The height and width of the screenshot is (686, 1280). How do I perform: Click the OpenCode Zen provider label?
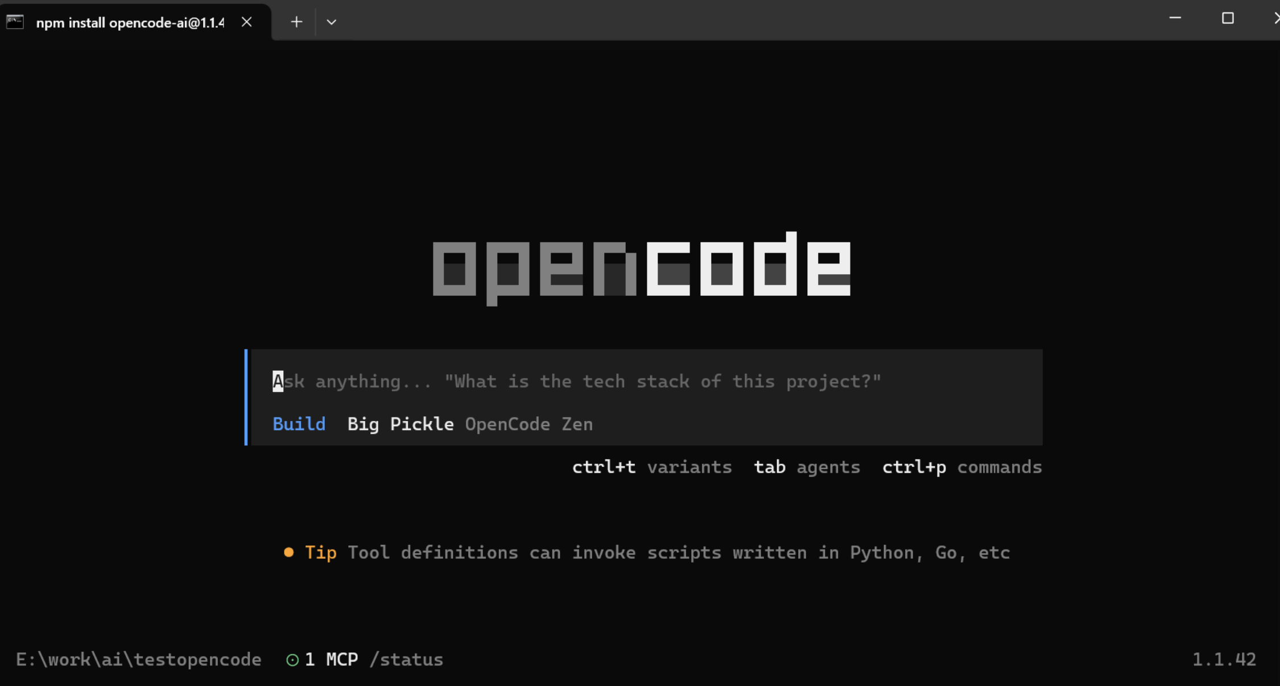pyautogui.click(x=528, y=424)
